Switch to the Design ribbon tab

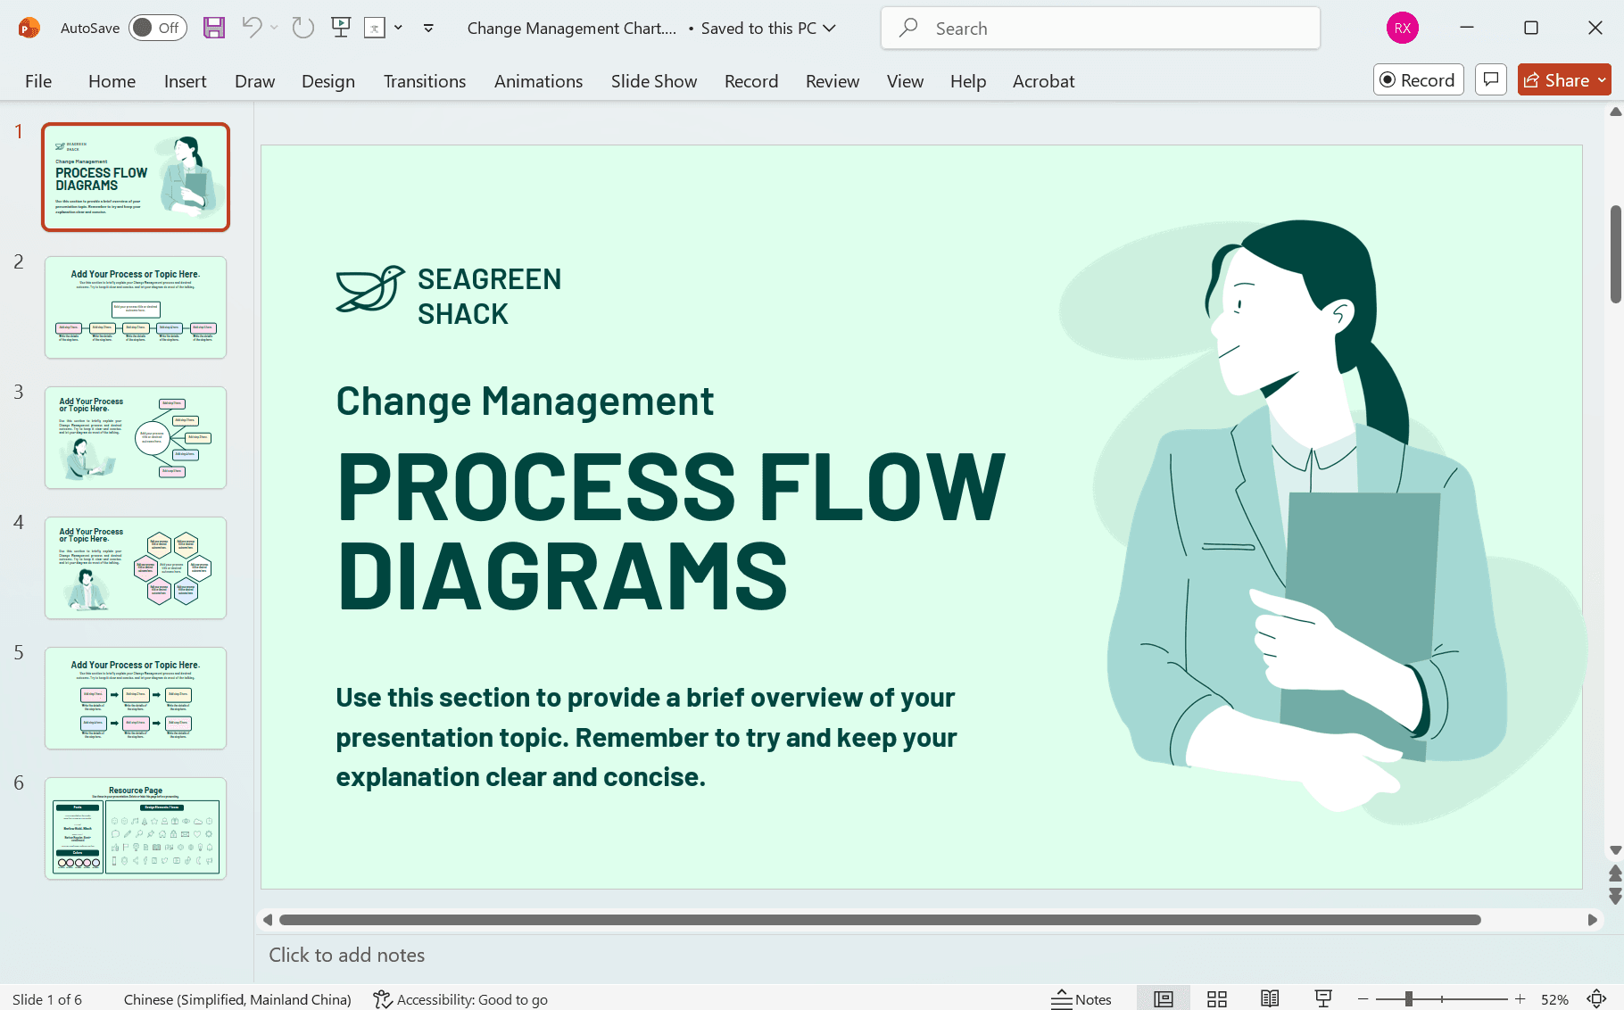[327, 80]
